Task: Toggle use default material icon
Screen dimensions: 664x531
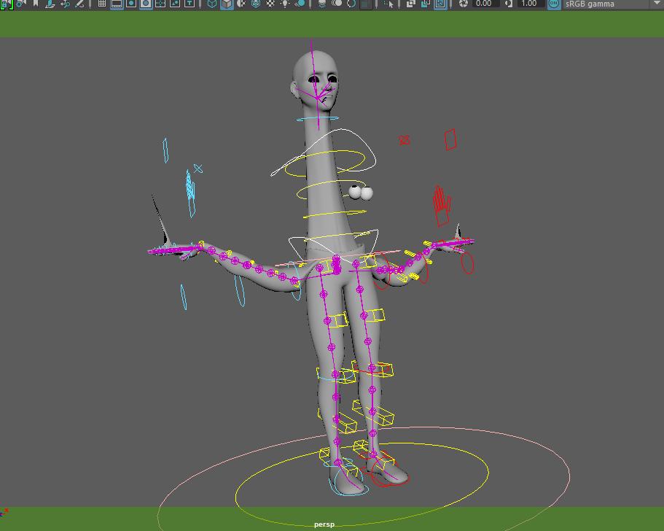Action: coord(241,4)
